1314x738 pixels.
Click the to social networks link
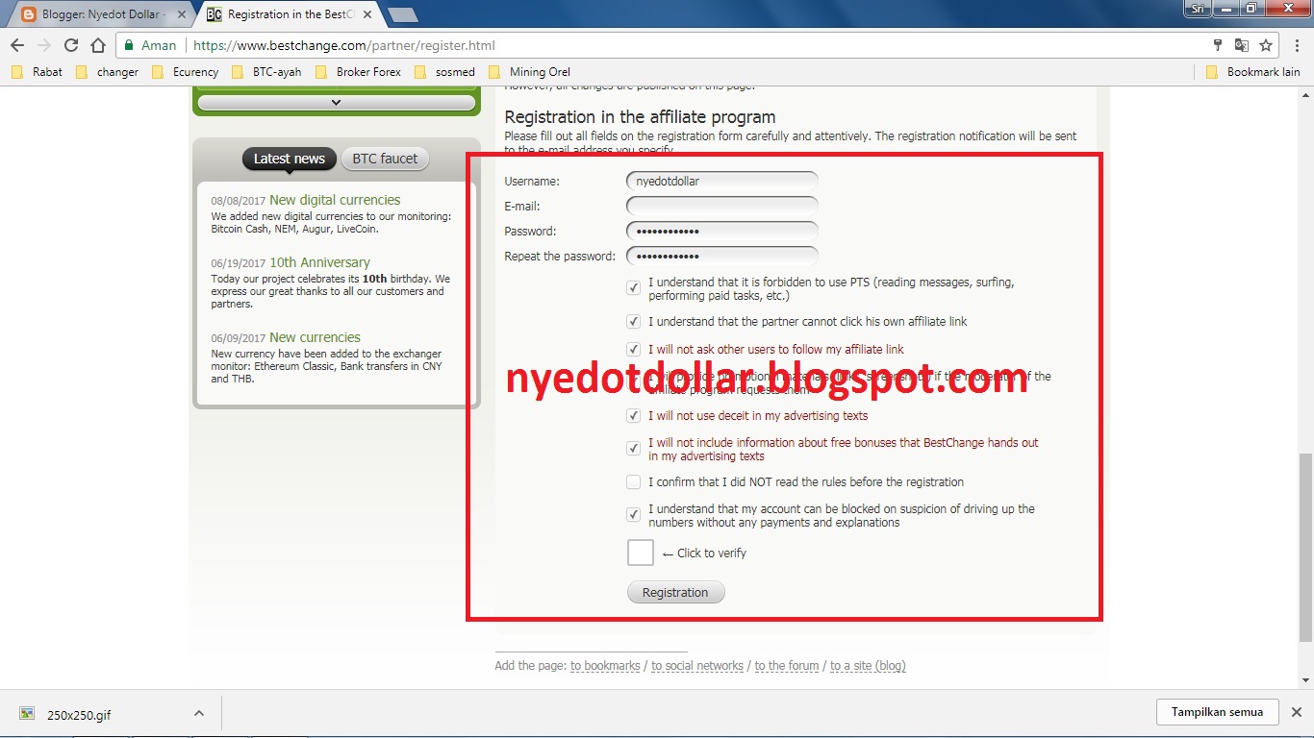point(697,665)
